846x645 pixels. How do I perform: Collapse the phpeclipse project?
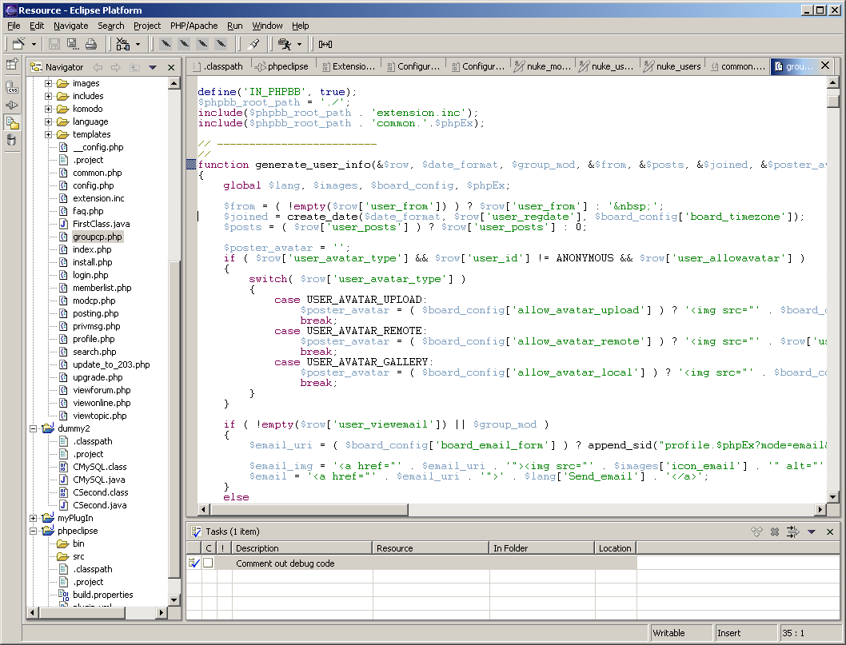pos(33,531)
